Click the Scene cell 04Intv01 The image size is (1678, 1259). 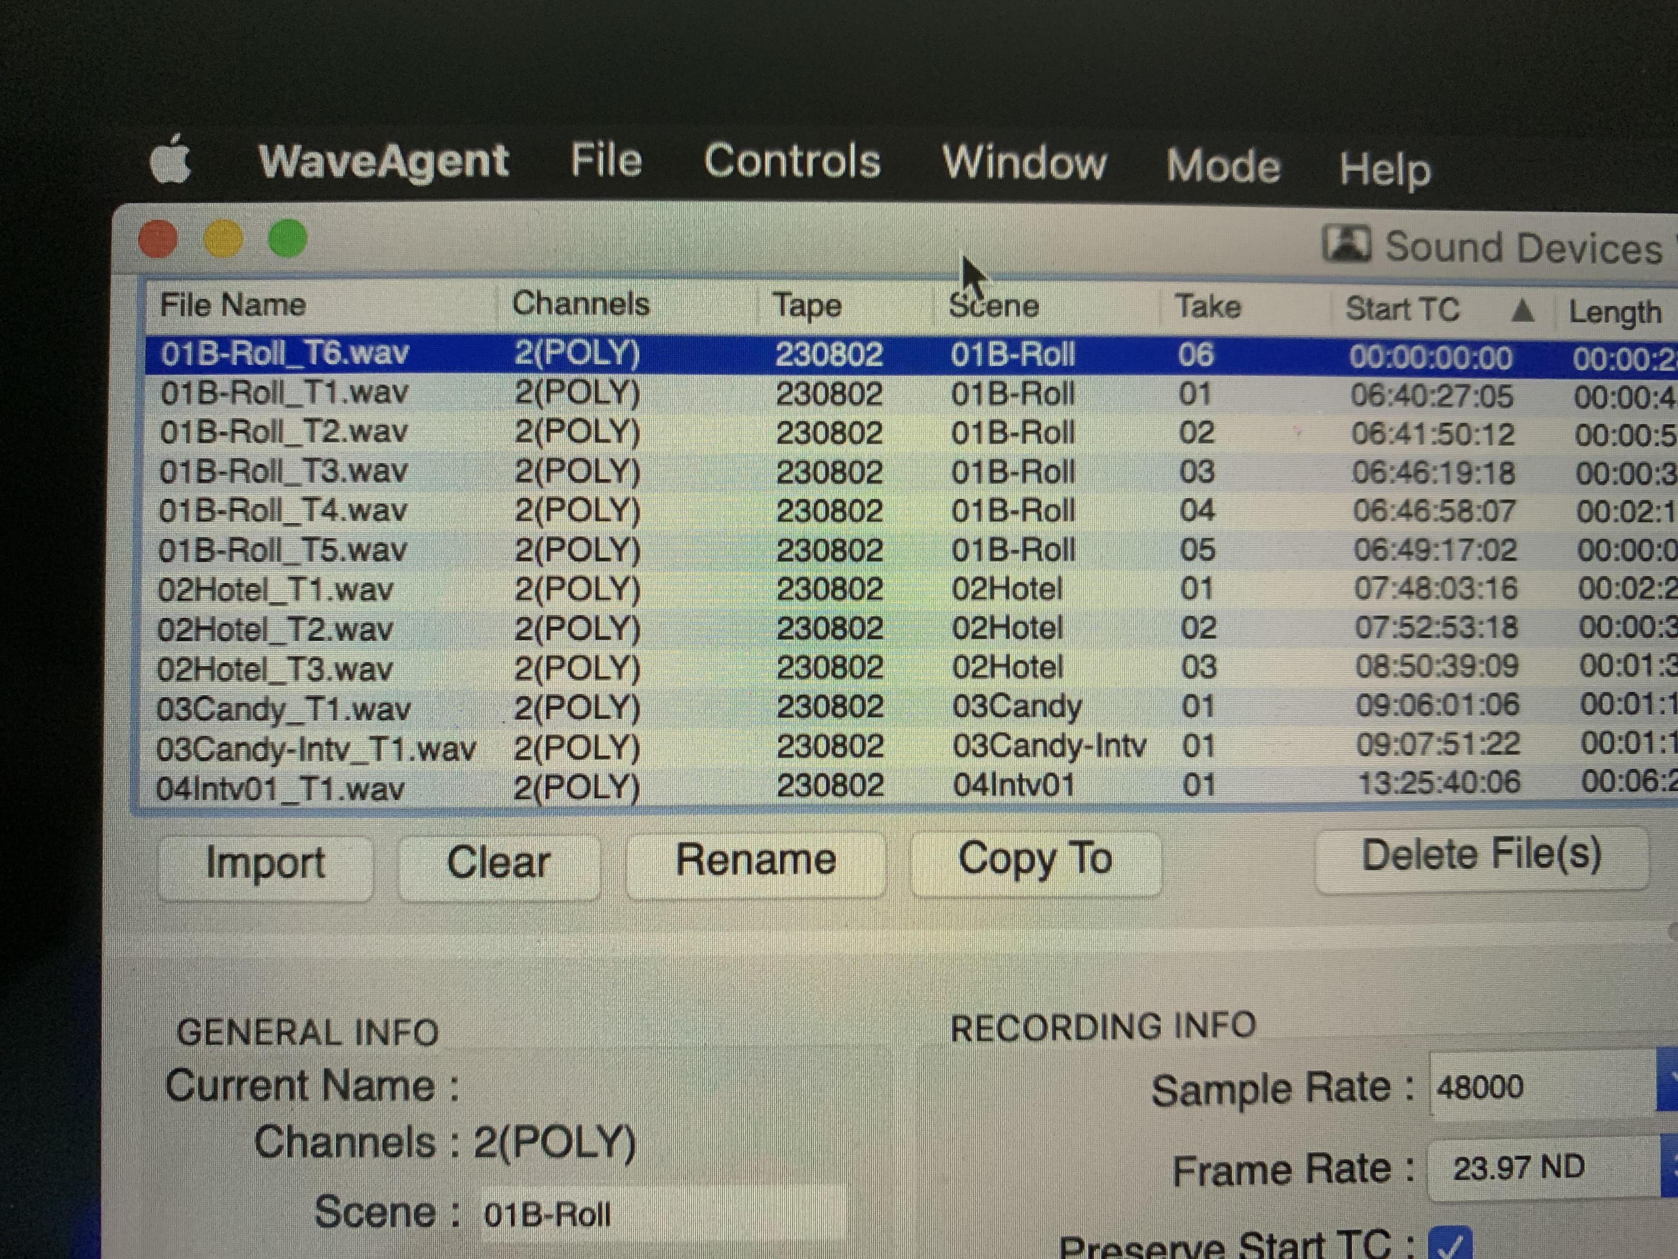(1014, 785)
